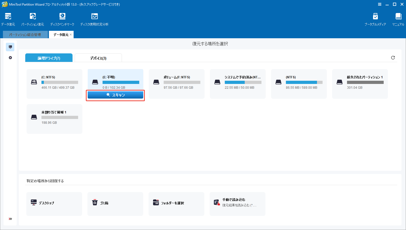The height and width of the screenshot is (230, 406).
Task: Select the 紛失されたパーティション 1 drive card
Action: (x=360, y=84)
